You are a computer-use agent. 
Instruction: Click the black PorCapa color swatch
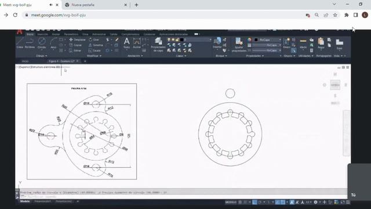click(256, 39)
